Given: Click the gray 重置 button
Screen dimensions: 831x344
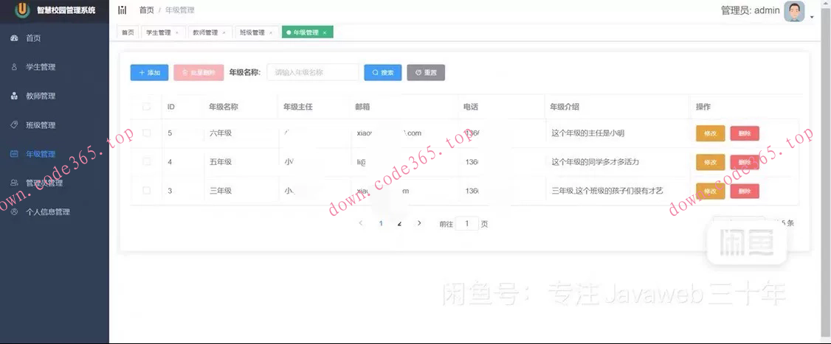Looking at the screenshot, I should pyautogui.click(x=426, y=72).
